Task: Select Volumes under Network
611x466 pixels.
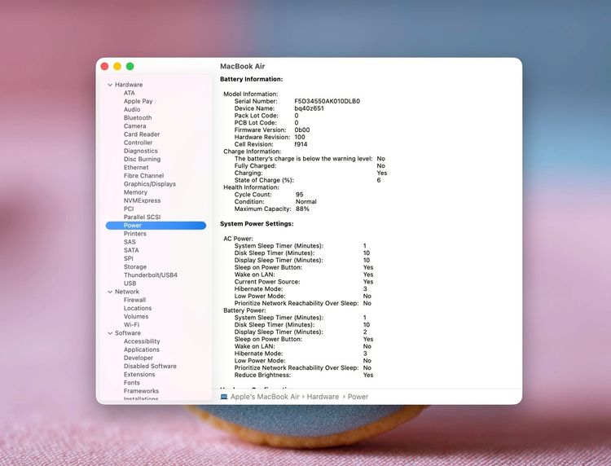Action: [136, 316]
